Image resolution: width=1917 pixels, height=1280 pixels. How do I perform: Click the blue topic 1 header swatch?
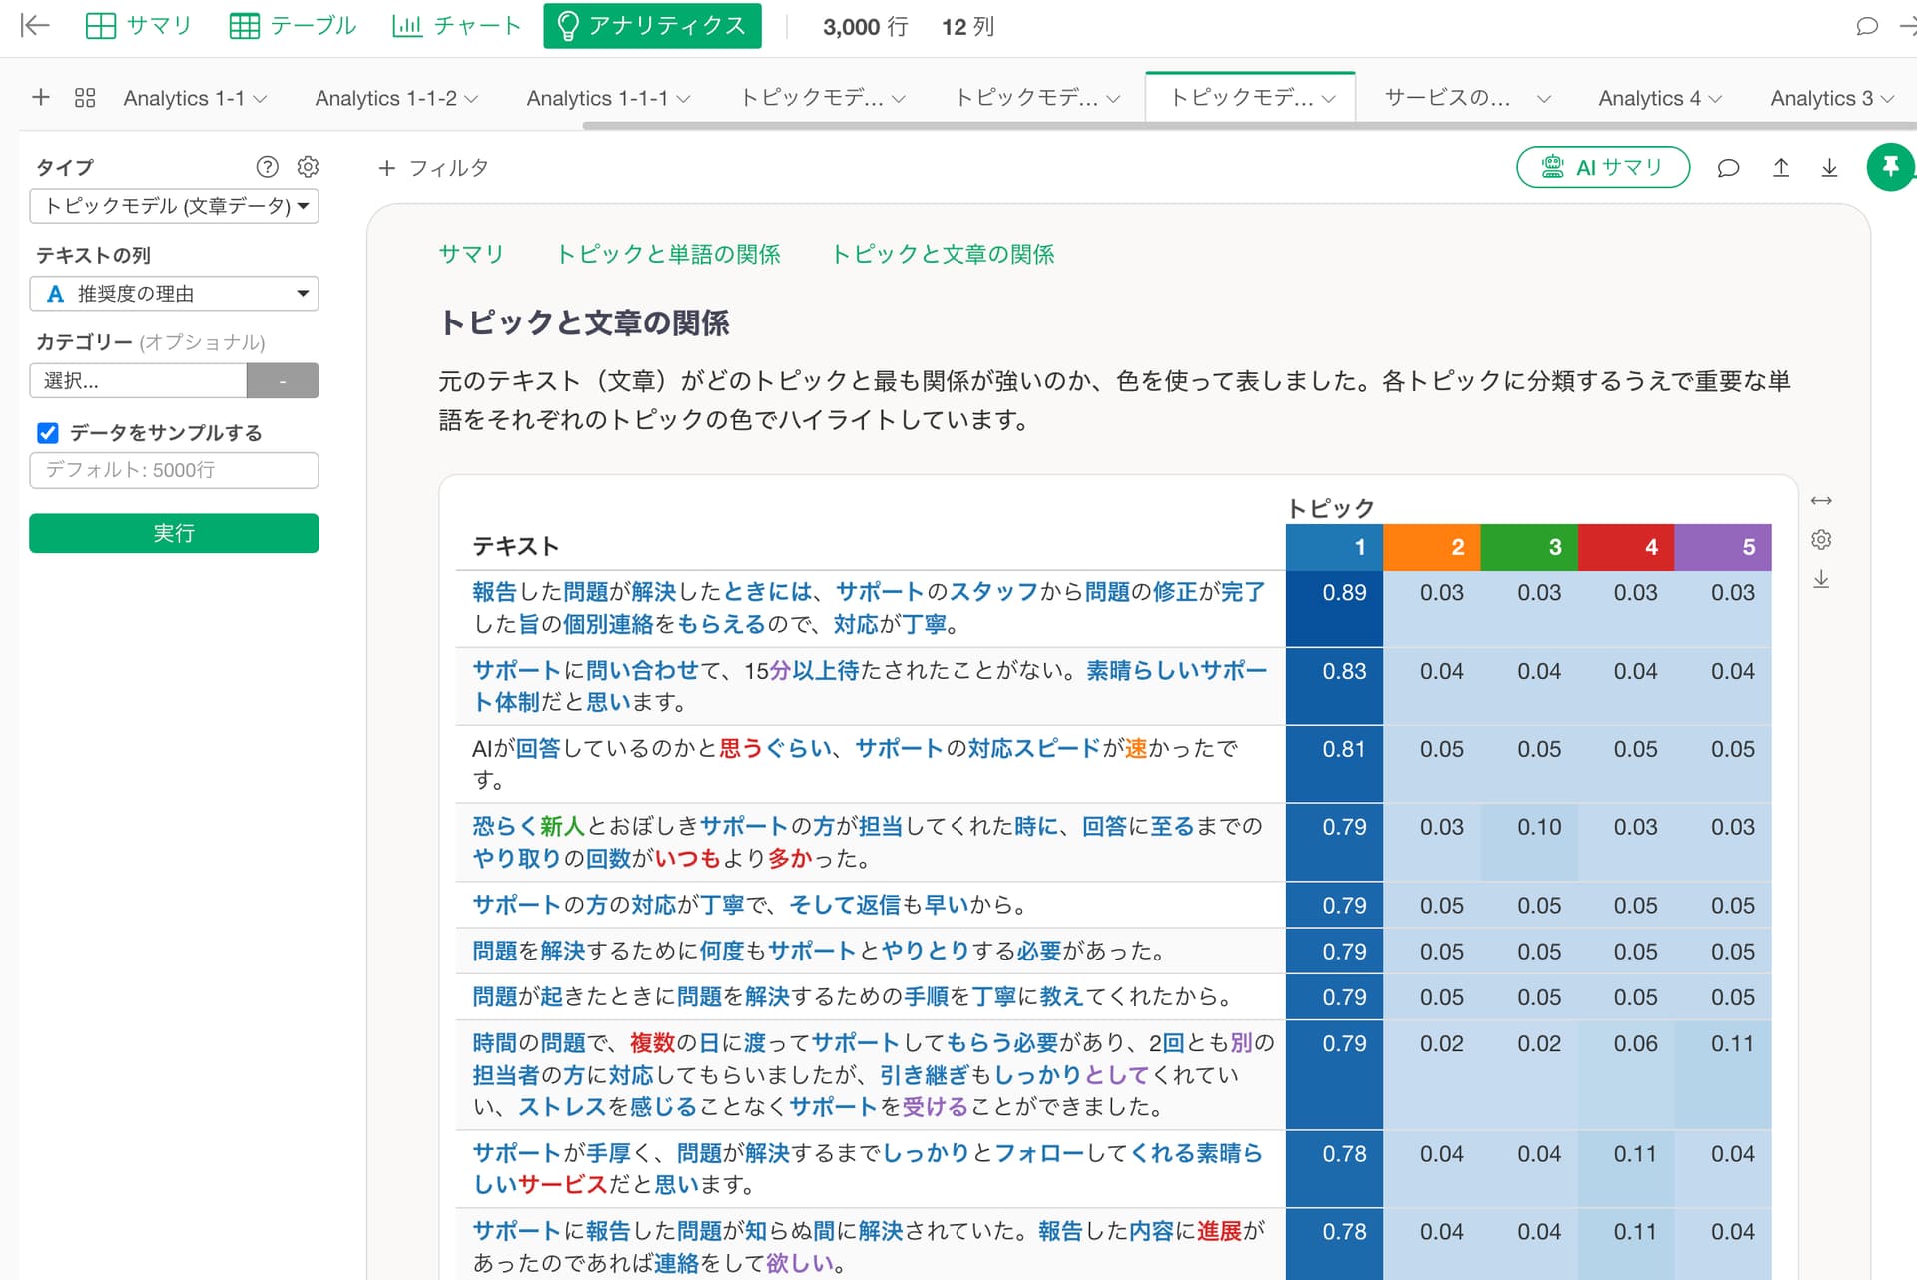coord(1334,547)
